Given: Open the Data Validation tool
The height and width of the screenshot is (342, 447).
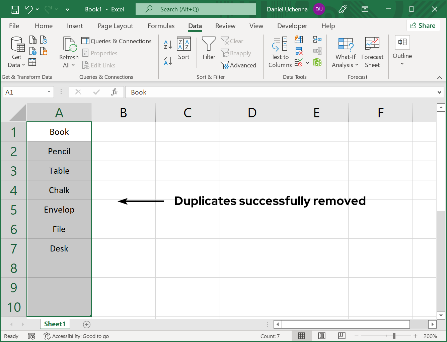Looking at the screenshot, I should pyautogui.click(x=299, y=62).
